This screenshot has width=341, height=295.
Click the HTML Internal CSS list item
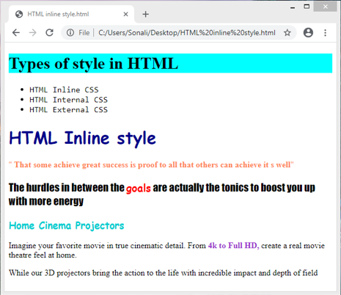(x=68, y=100)
